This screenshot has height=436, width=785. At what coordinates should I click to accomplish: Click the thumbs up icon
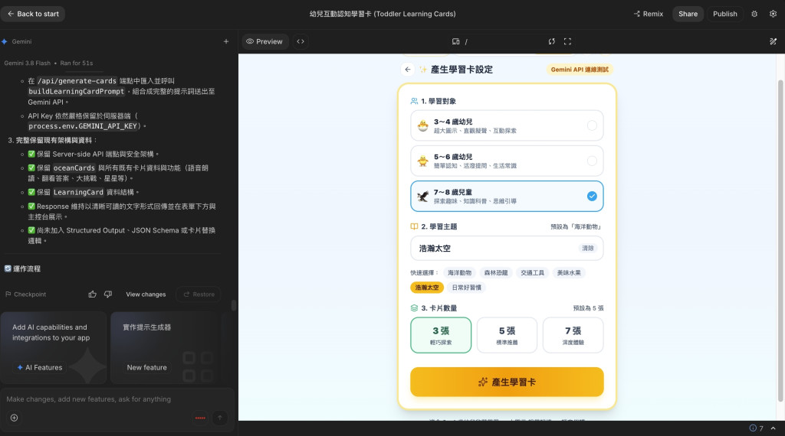click(92, 294)
